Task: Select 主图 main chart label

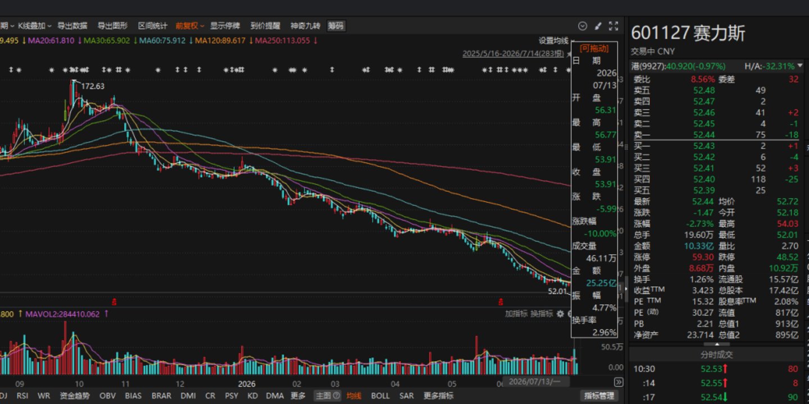Action: [x=323, y=396]
